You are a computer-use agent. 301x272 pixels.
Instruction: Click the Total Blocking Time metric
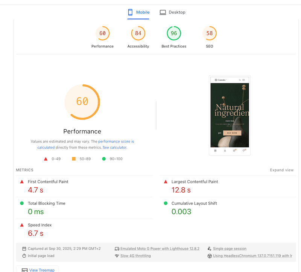click(46, 203)
